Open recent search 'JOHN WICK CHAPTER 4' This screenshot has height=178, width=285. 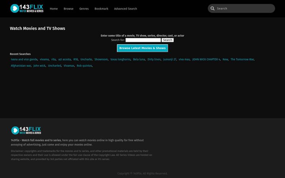pyautogui.click(x=206, y=59)
